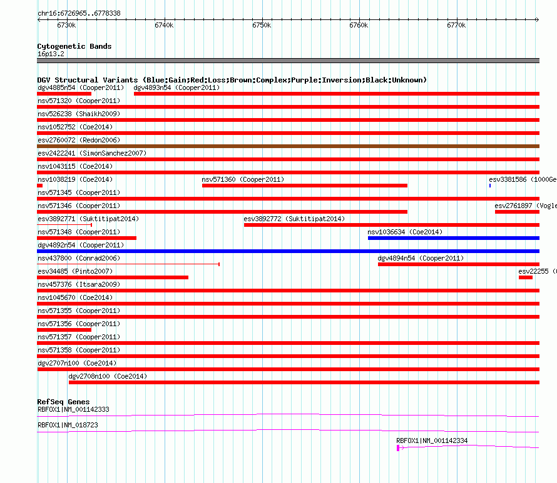Select the tiny blue gain mark under esv3381586
Viewport: 557px width, 483px height.
pos(490,186)
